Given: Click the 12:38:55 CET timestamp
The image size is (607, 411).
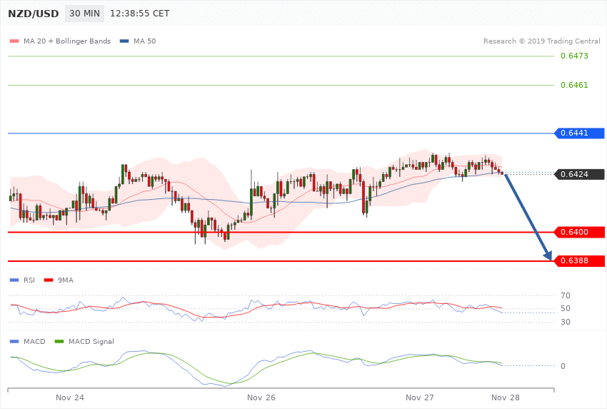Looking at the screenshot, I should pos(140,14).
